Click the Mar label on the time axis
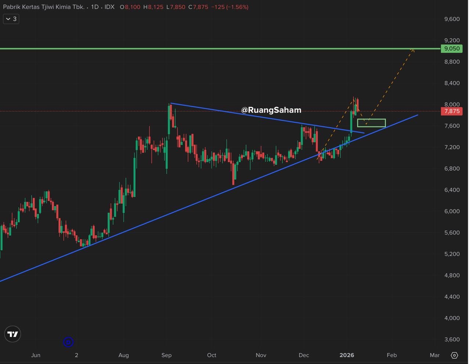Viewport: 470px width, 364px height. tap(435, 355)
